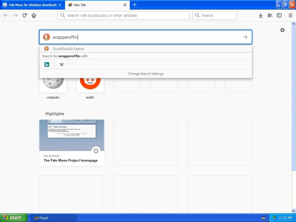
Task: Submit search with the arrow in search box
Action: click(x=245, y=37)
